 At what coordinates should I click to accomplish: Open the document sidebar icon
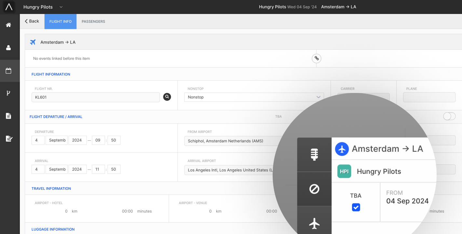coord(8,116)
